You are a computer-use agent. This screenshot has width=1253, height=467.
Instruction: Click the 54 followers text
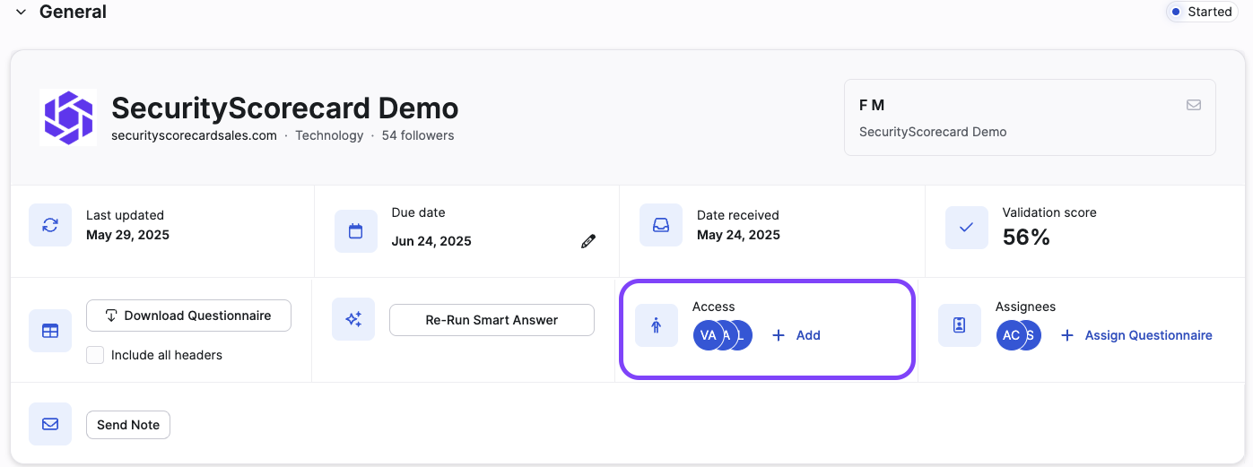pyautogui.click(x=418, y=135)
